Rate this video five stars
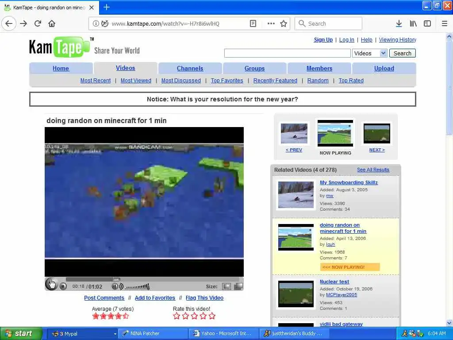Screen dimensions: 453x340 tap(212, 316)
